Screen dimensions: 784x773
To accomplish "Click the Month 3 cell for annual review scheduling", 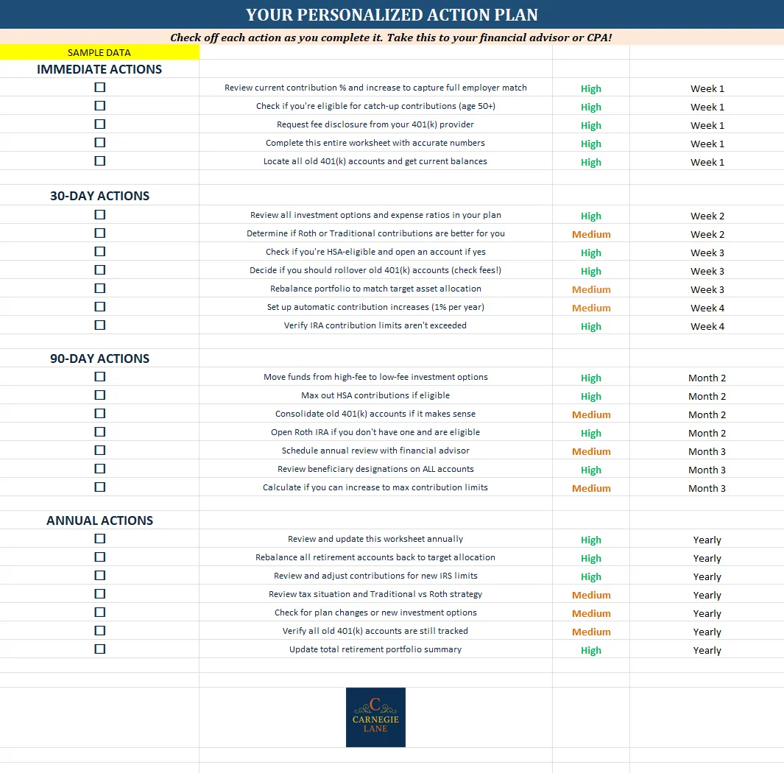I will 707,451.
